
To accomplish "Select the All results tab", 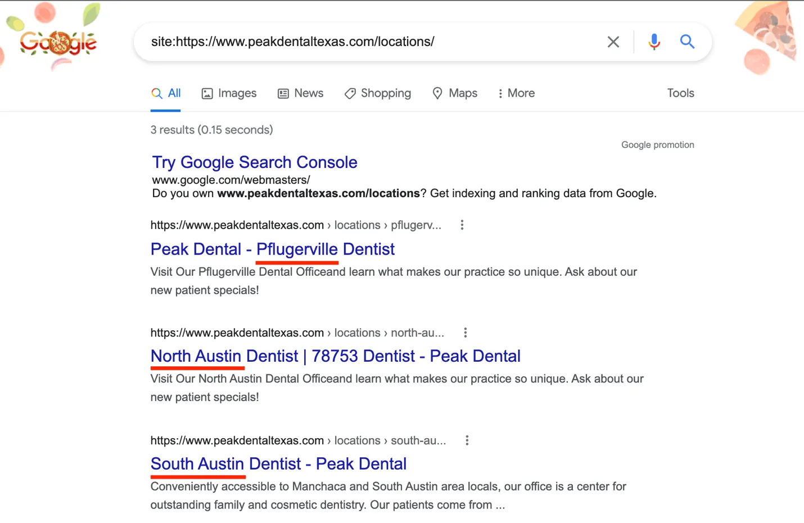I will [166, 93].
